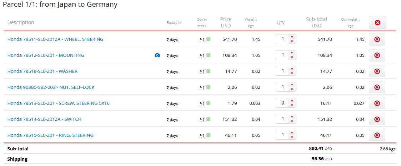Click the 'Price USD' column header
Image resolution: width=401 pixels, height=166 pixels.
(226, 22)
